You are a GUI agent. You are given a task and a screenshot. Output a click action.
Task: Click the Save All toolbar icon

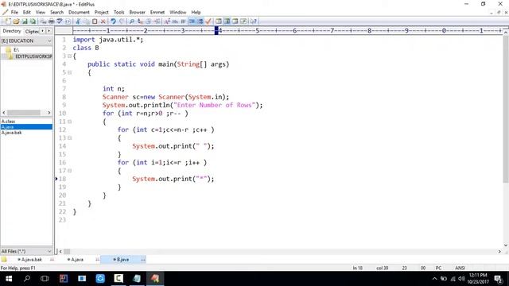pyautogui.click(x=33, y=21)
